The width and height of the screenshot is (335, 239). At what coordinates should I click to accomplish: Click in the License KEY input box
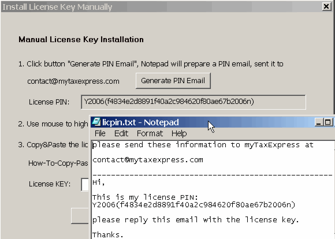[85, 184]
